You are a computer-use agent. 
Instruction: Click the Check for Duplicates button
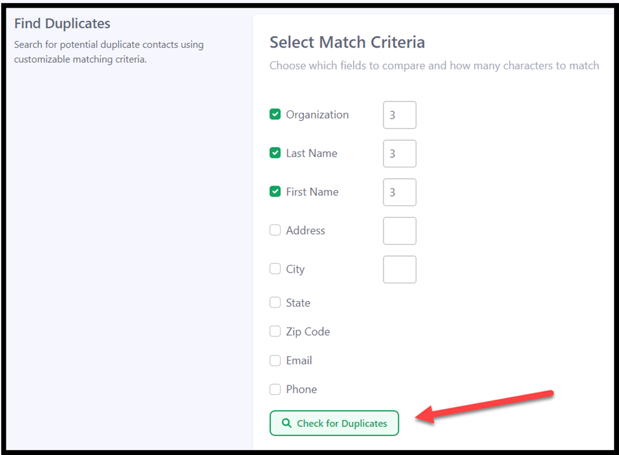click(x=335, y=423)
